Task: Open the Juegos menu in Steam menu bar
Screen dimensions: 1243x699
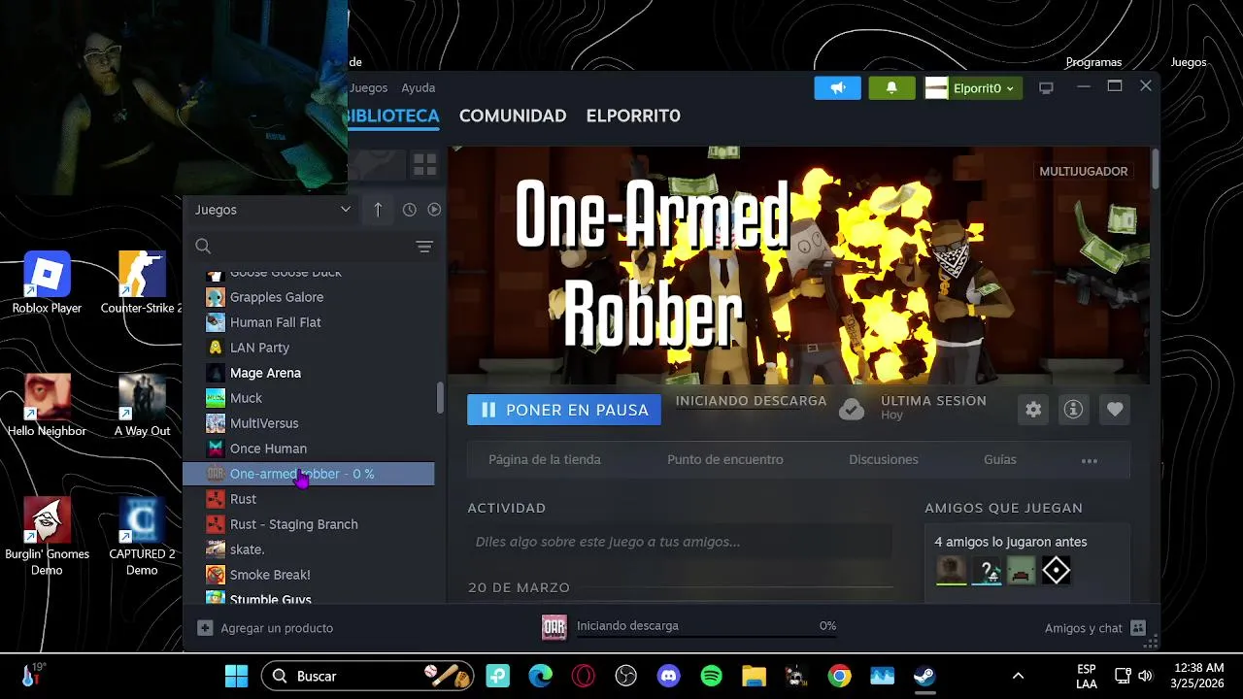Action: tap(369, 87)
